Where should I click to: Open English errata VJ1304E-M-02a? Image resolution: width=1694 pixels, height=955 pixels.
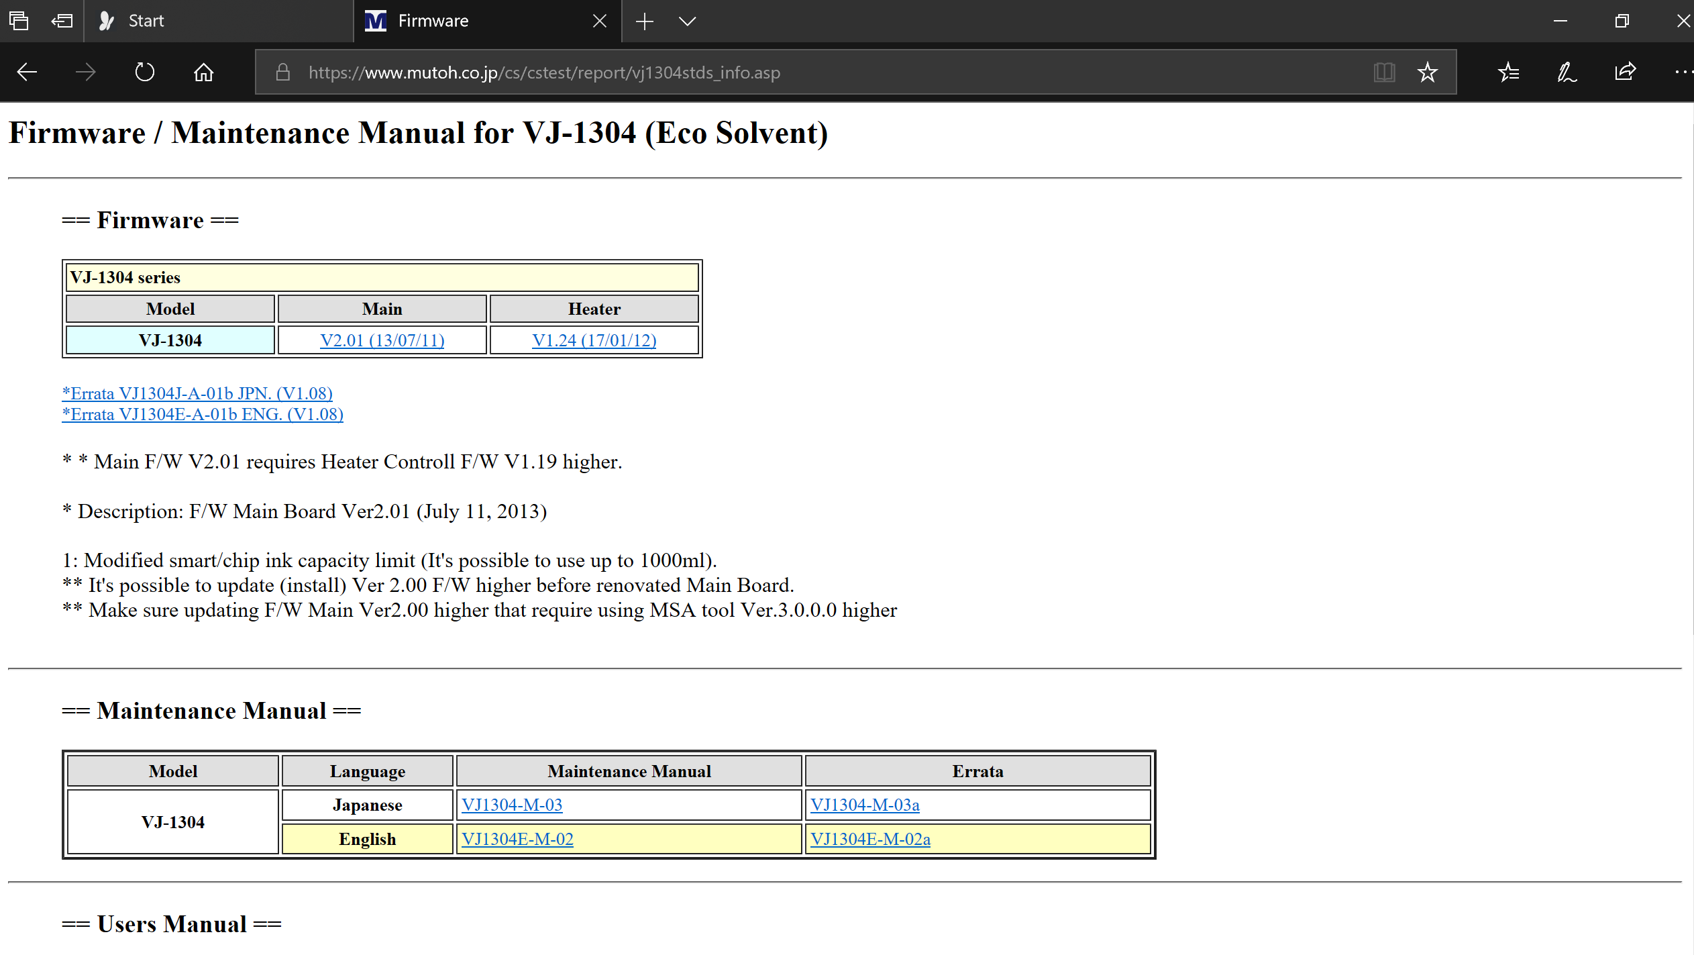tap(870, 839)
